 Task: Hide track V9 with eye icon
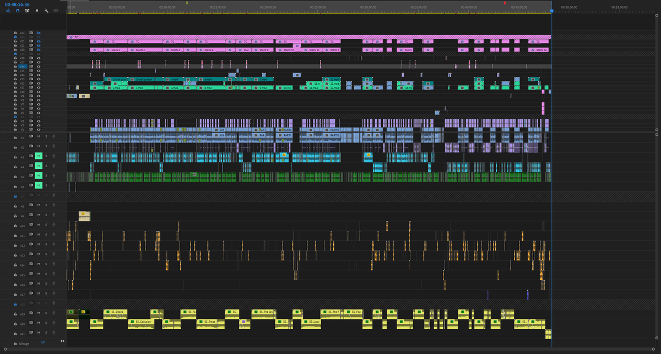pyautogui.click(x=39, y=96)
